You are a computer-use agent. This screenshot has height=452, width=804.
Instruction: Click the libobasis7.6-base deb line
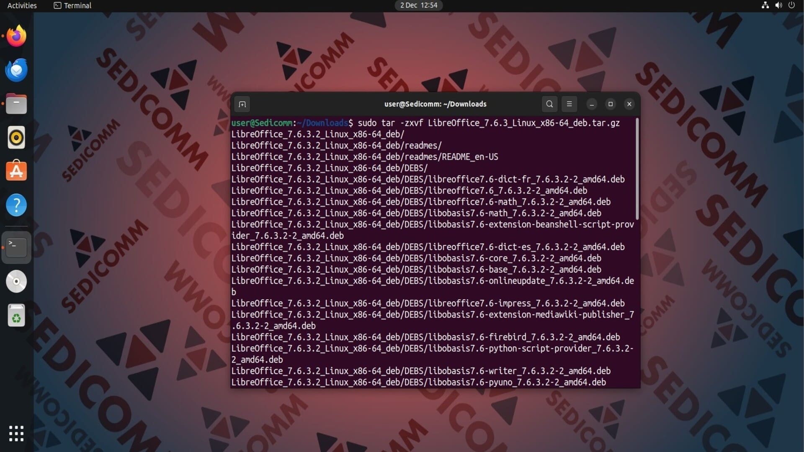[x=416, y=270]
